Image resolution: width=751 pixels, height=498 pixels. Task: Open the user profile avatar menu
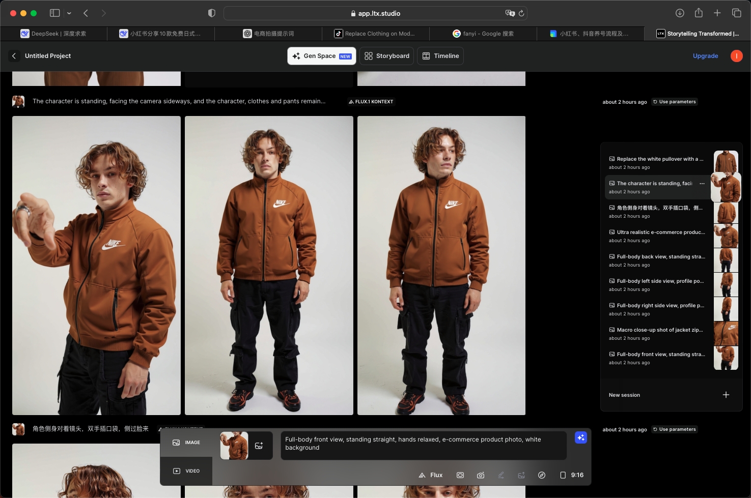(736, 56)
